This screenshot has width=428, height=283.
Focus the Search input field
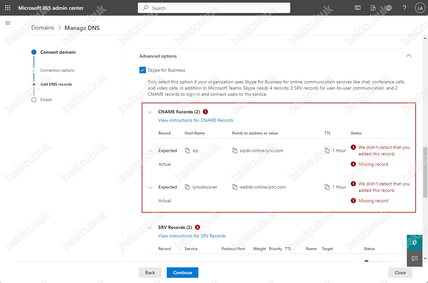214,8
